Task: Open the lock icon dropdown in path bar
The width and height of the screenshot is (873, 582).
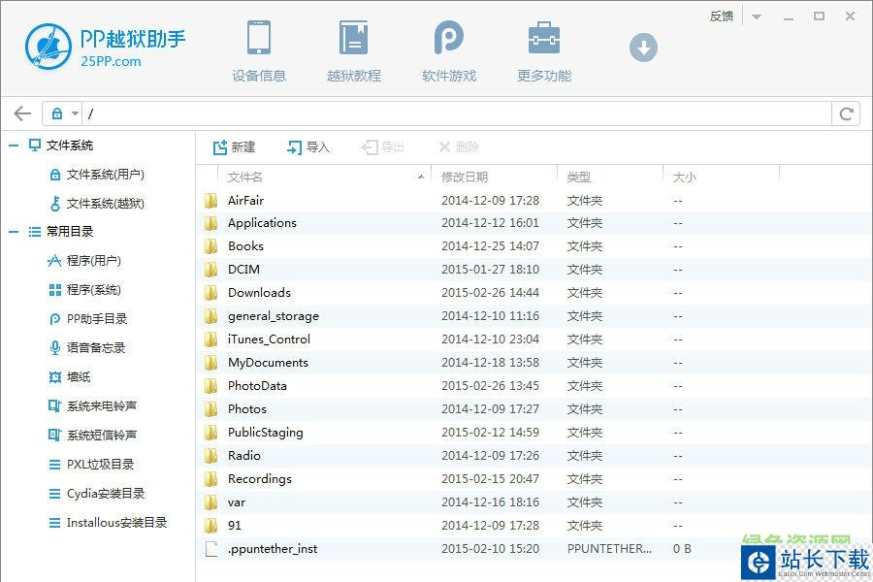Action: point(64,113)
